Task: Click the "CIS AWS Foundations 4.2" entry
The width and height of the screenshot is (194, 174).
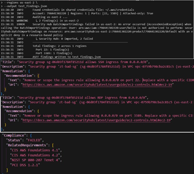Action: pos(35,155)
